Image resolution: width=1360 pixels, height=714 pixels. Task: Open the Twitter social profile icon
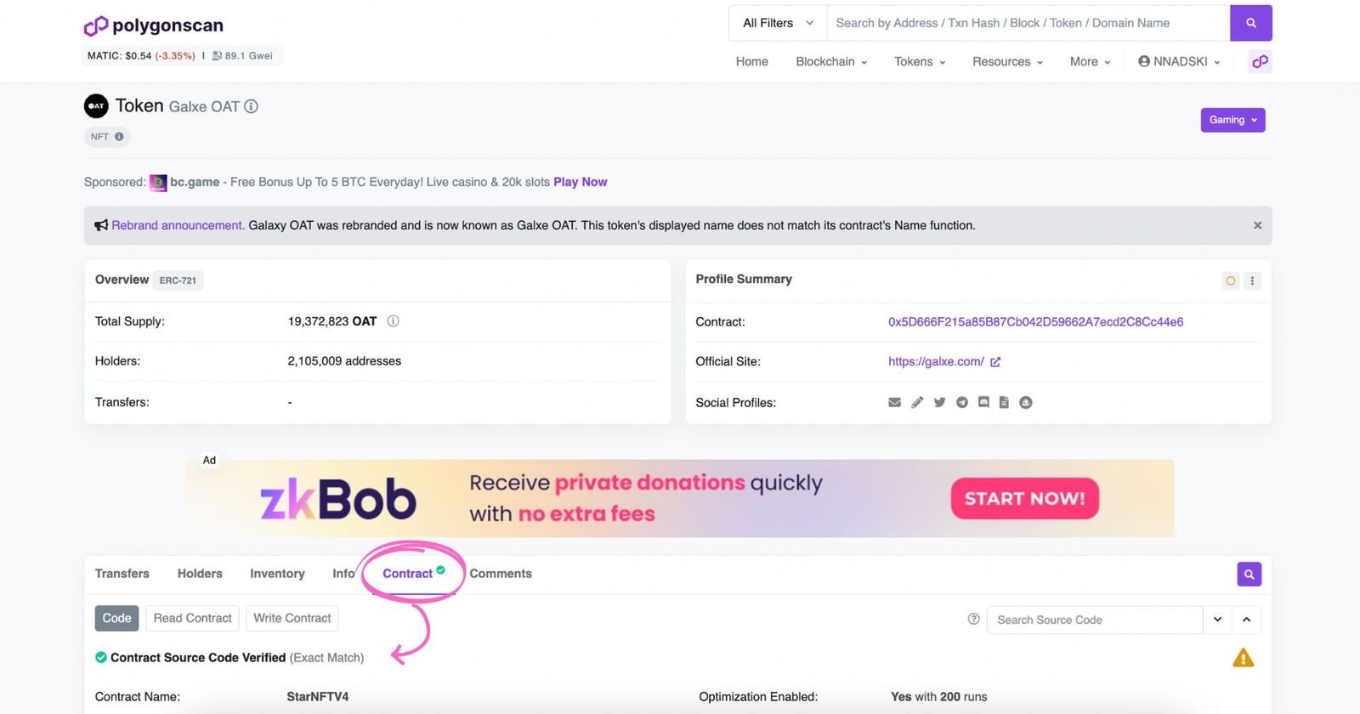point(939,402)
